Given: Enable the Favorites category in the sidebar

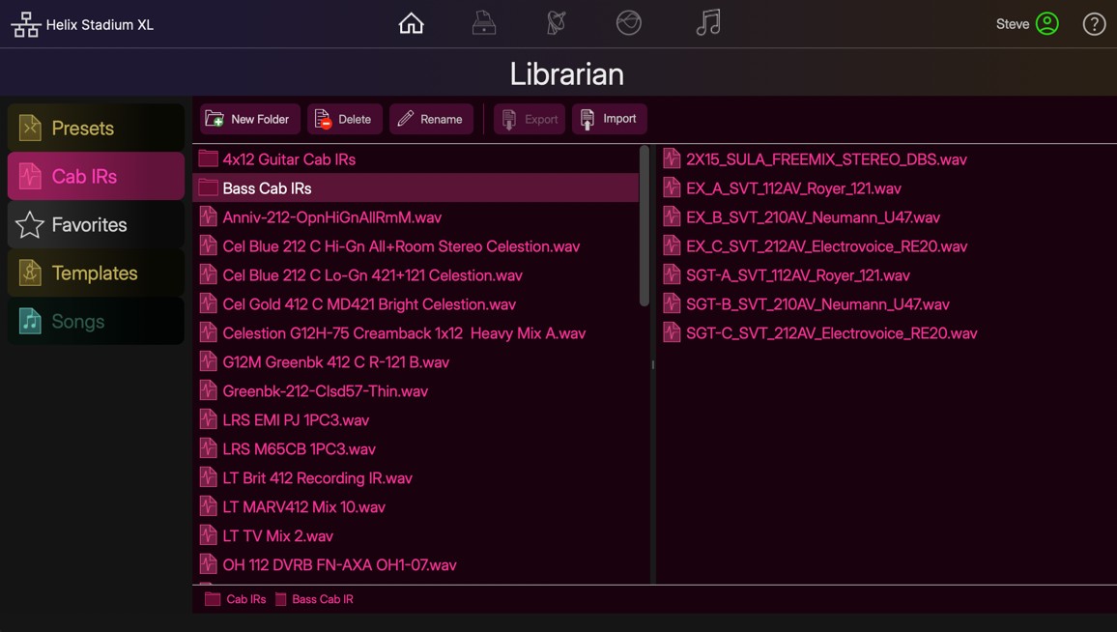Looking at the screenshot, I should (x=95, y=224).
